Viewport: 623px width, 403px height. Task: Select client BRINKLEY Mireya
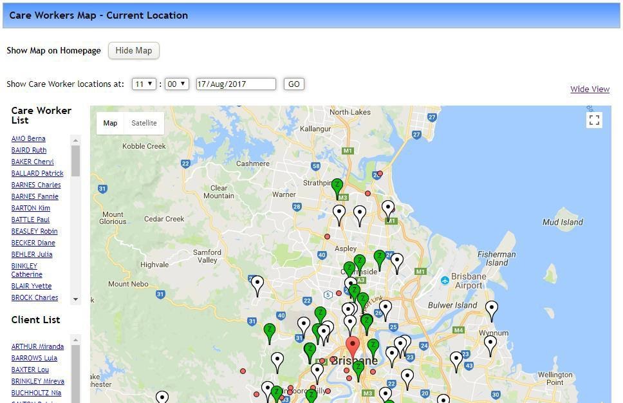pos(38,380)
